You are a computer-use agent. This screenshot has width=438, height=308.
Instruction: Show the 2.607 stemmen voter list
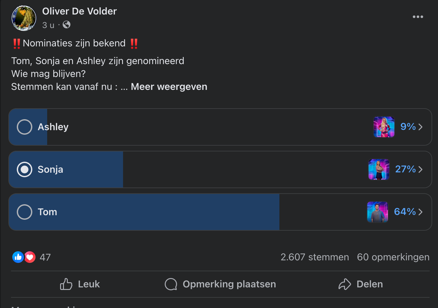[315, 257]
